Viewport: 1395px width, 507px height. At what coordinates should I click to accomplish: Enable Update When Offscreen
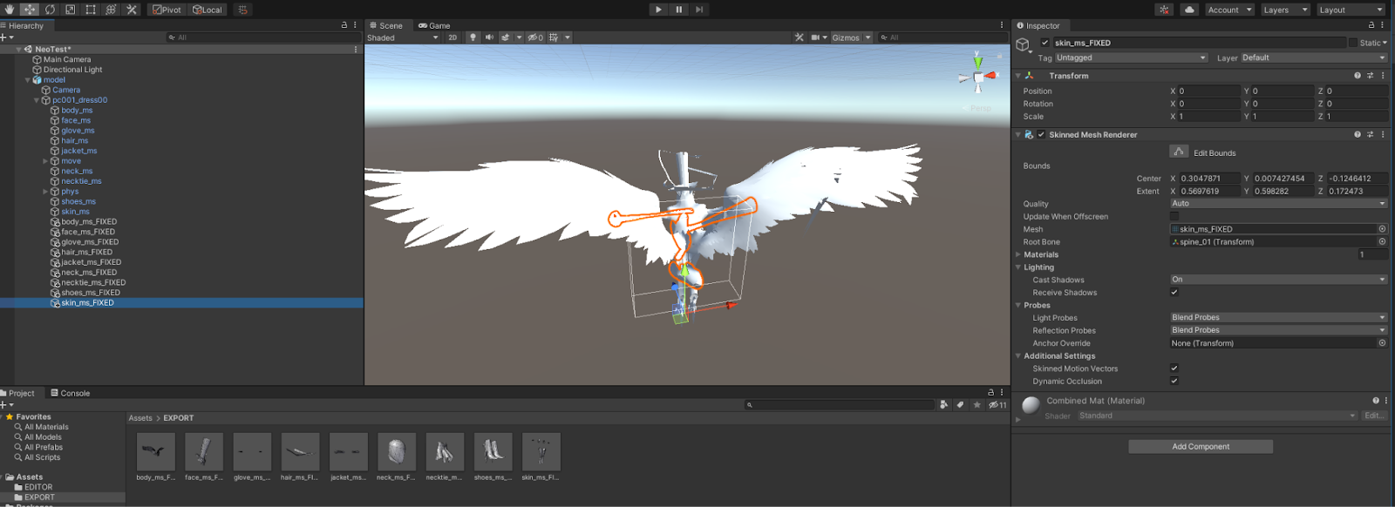pos(1174,216)
